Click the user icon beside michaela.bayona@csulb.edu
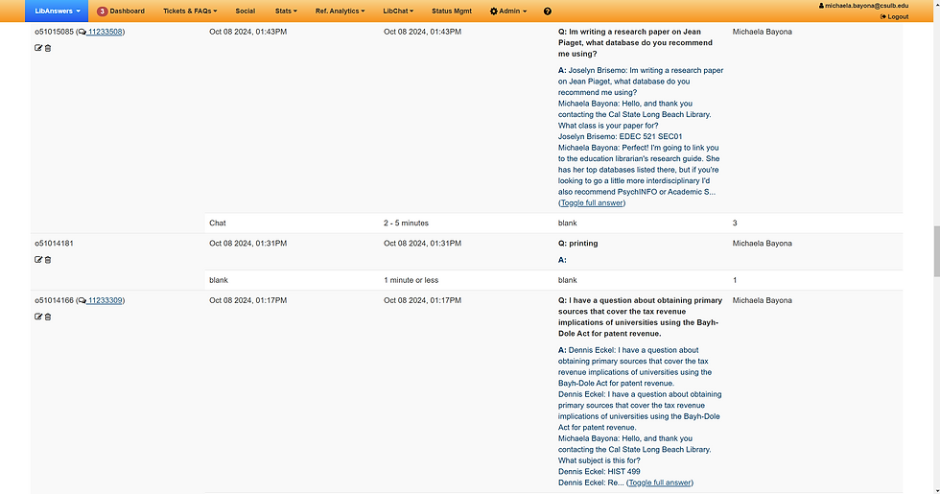Image resolution: width=940 pixels, height=494 pixels. (821, 6)
